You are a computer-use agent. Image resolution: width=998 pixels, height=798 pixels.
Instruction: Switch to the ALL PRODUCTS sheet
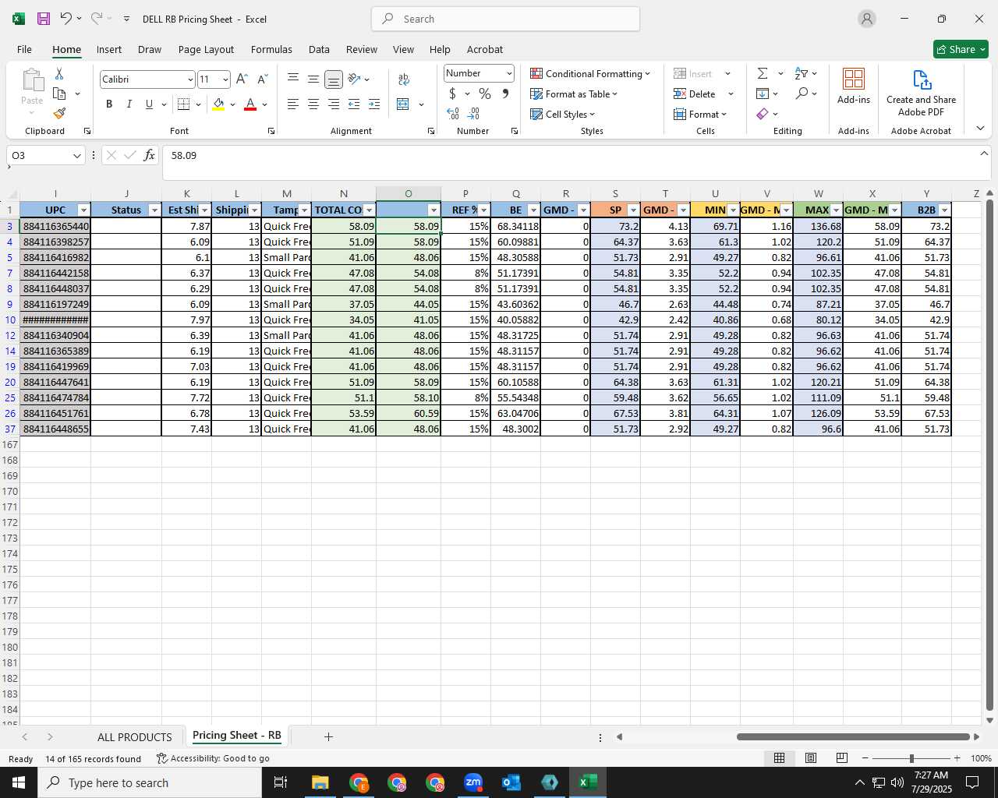pyautogui.click(x=135, y=737)
